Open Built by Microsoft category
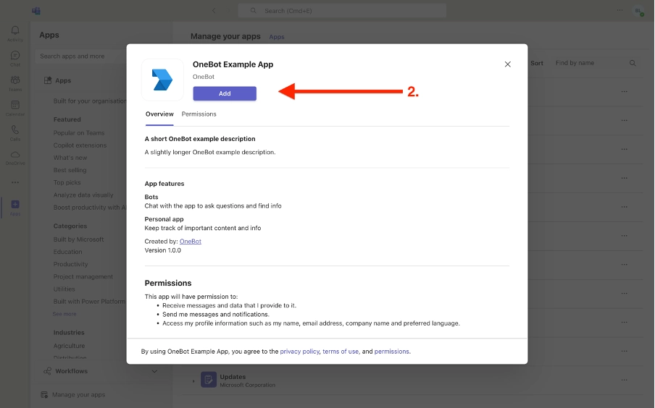 coord(78,239)
